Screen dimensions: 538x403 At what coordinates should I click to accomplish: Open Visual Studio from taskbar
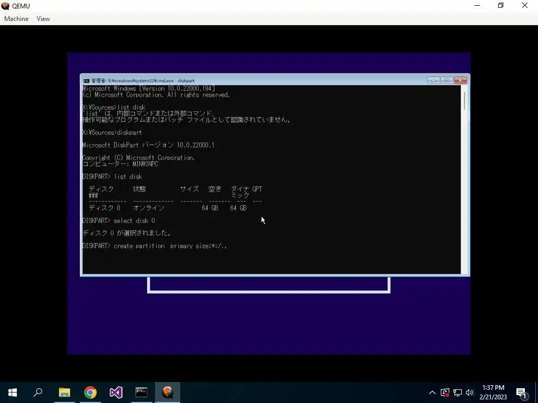116,393
